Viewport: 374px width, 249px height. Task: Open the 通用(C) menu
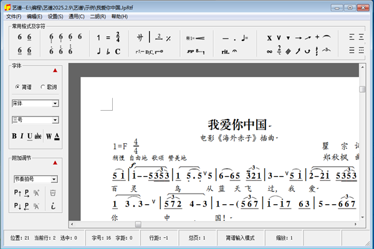point(77,16)
